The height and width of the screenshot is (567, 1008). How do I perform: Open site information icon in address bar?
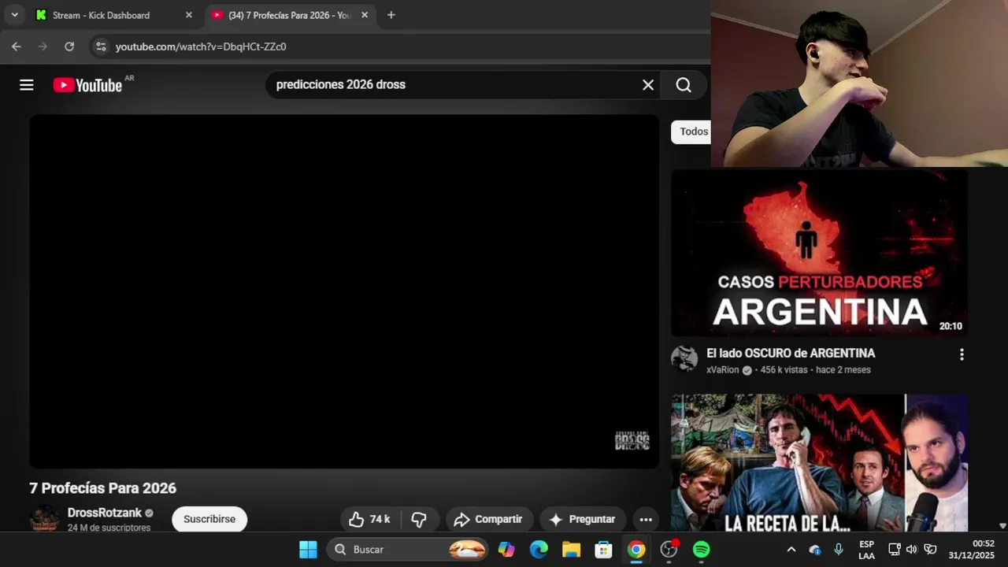coord(100,46)
